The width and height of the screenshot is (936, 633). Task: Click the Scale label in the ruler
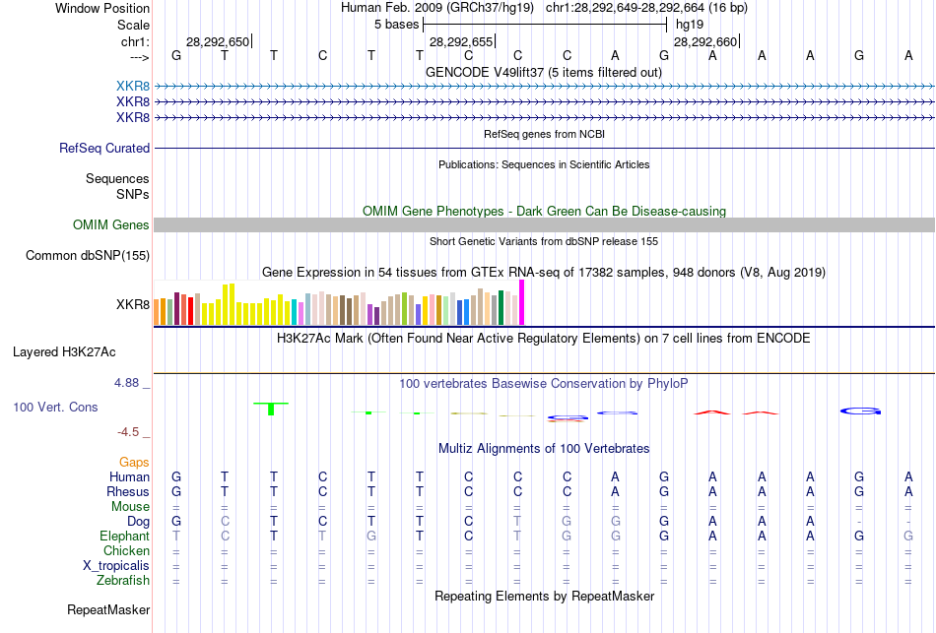133,25
